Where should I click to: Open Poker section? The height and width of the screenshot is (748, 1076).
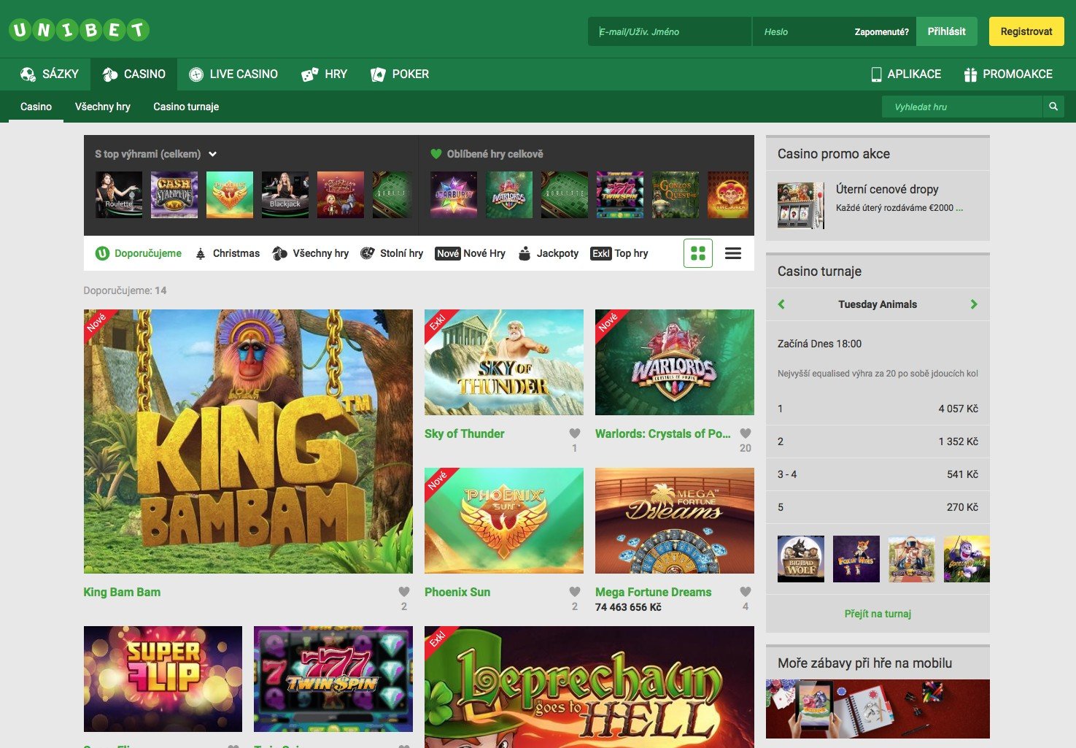pyautogui.click(x=400, y=74)
